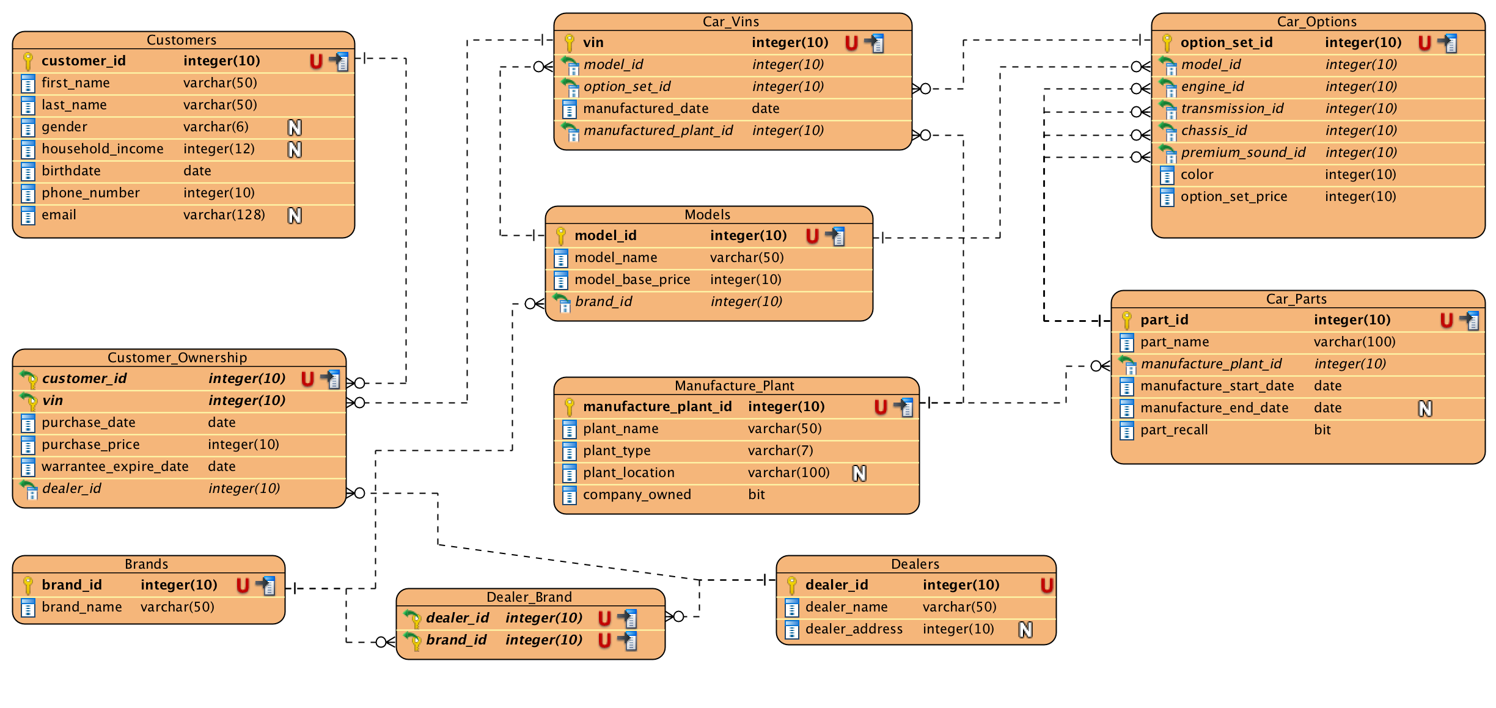Image resolution: width=1496 pixels, height=708 pixels.
Task: Select the company_owned column
Action: [x=736, y=495]
